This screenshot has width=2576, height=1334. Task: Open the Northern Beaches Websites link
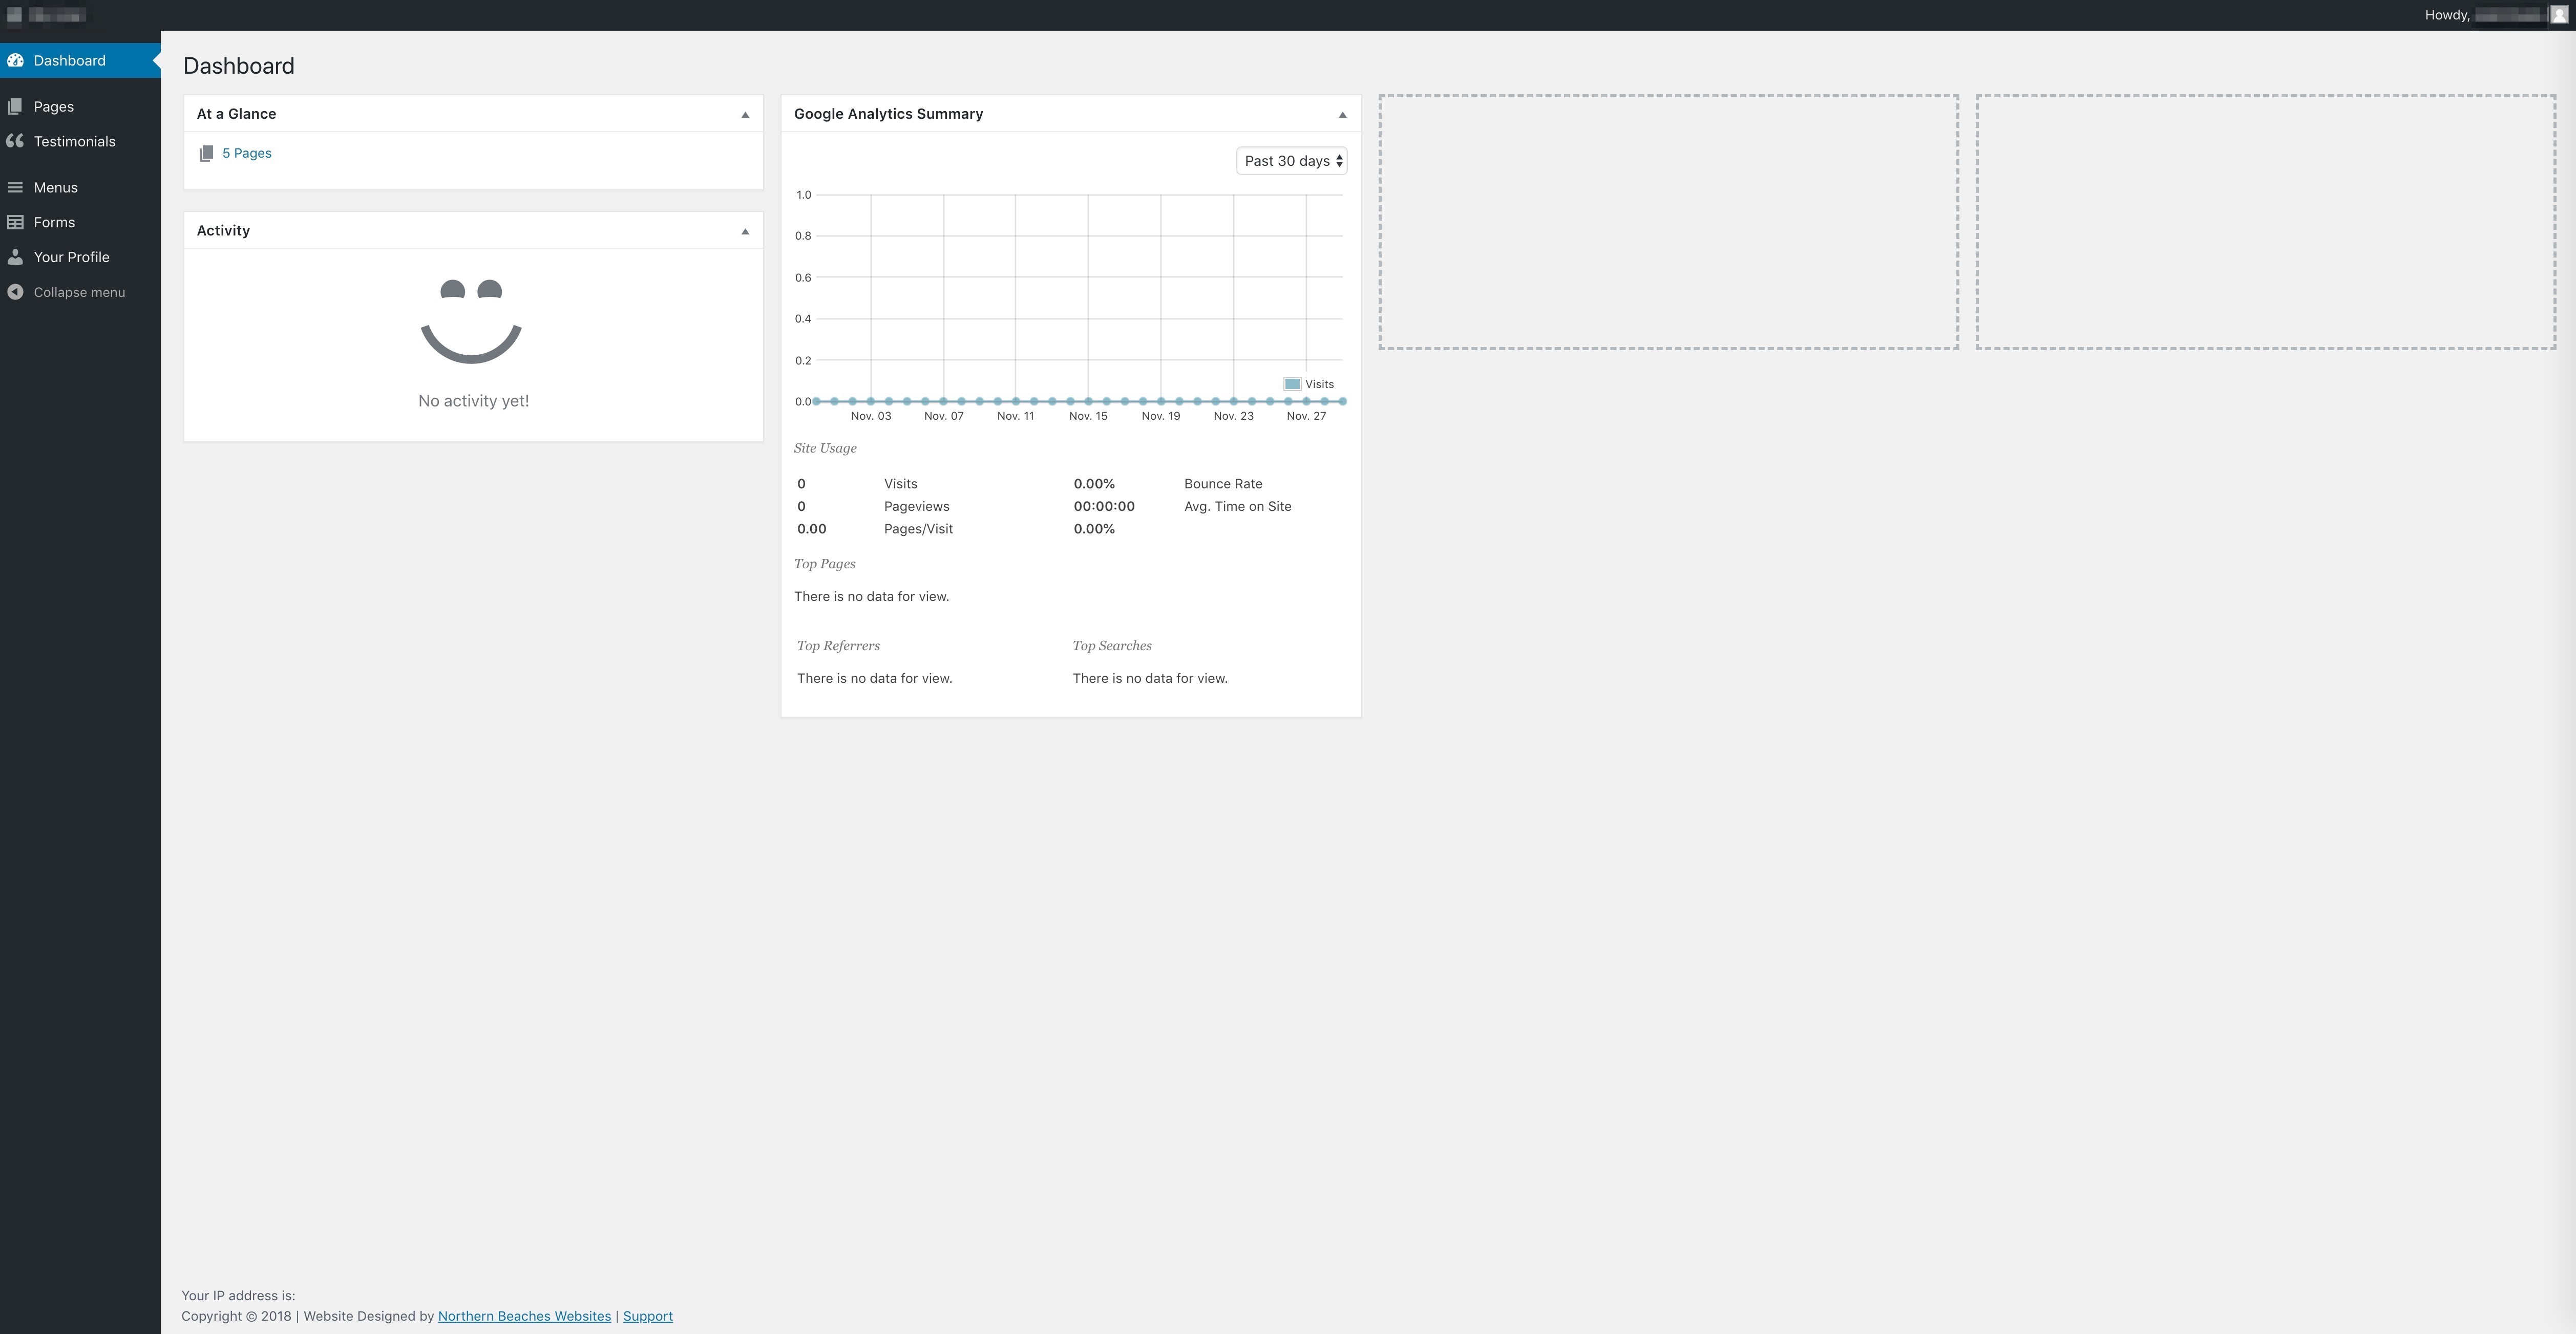click(x=524, y=1316)
